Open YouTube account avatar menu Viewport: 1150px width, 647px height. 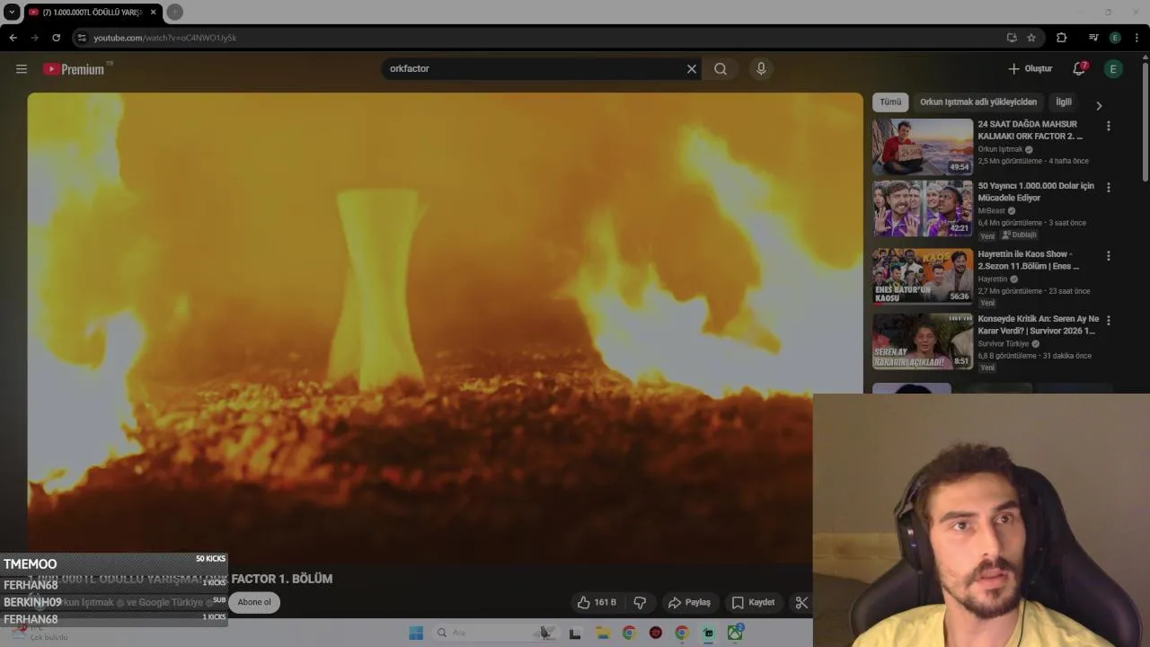coord(1113,69)
